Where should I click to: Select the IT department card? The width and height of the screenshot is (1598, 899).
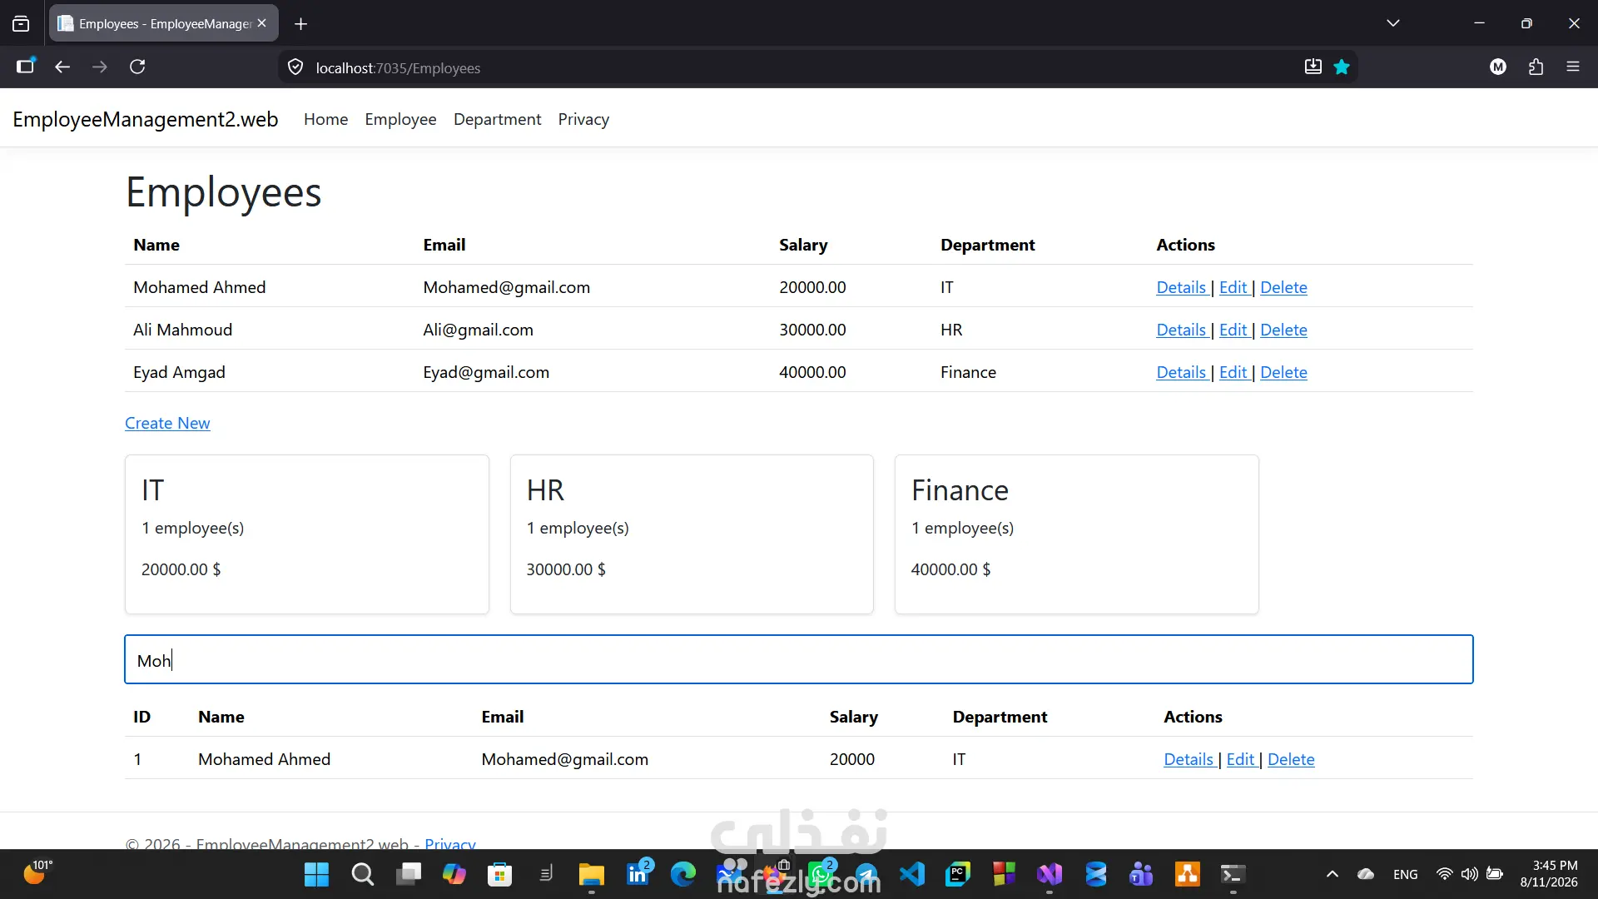tap(307, 534)
